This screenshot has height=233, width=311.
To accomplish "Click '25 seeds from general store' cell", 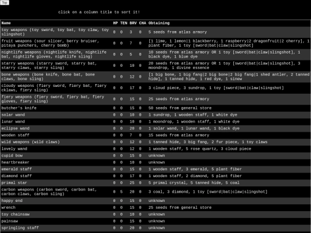I will (180, 208).
